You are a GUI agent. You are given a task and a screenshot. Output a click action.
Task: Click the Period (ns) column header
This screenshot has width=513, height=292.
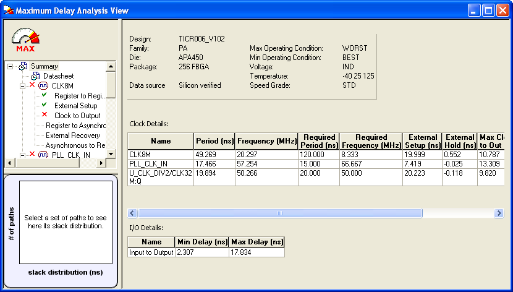(x=214, y=141)
